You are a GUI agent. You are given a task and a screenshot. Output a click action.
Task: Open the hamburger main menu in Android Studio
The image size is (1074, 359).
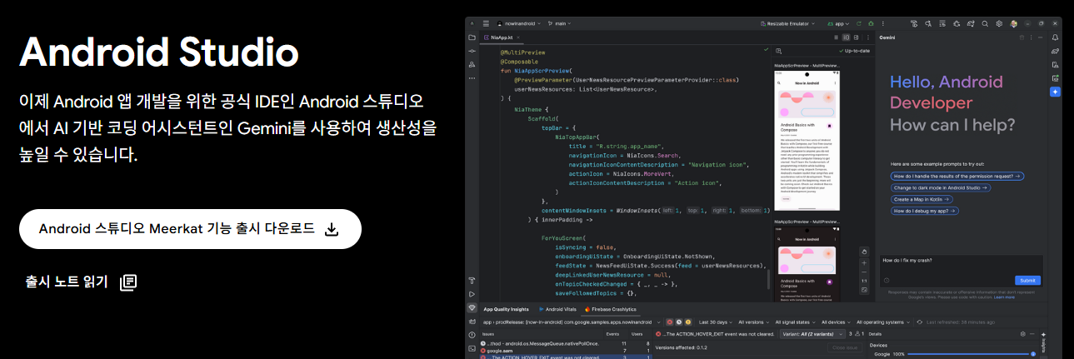click(486, 23)
